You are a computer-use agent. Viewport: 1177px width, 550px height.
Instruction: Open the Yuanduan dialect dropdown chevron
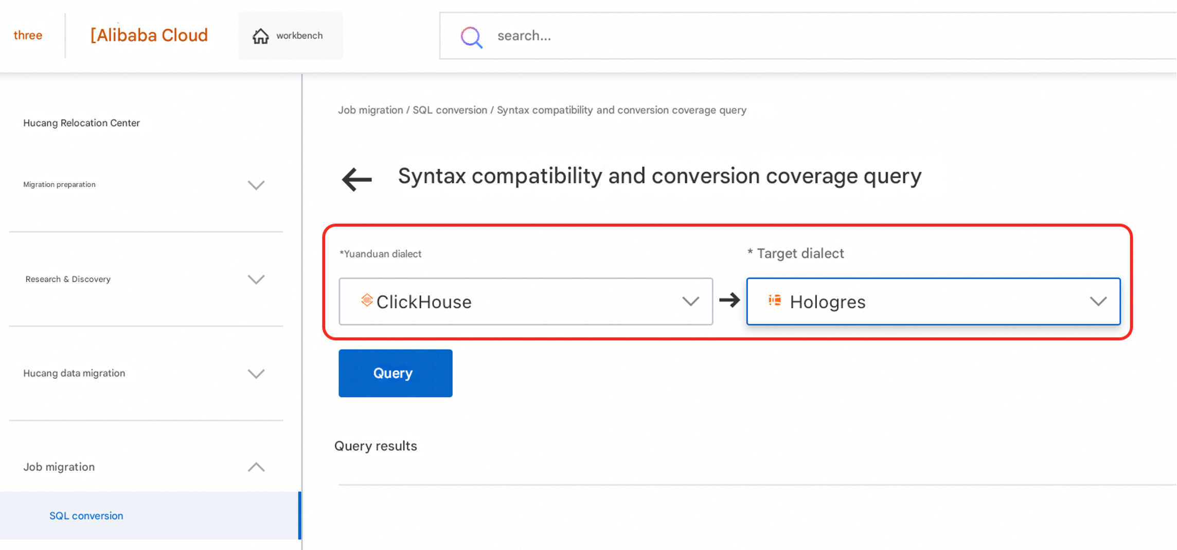click(x=690, y=301)
